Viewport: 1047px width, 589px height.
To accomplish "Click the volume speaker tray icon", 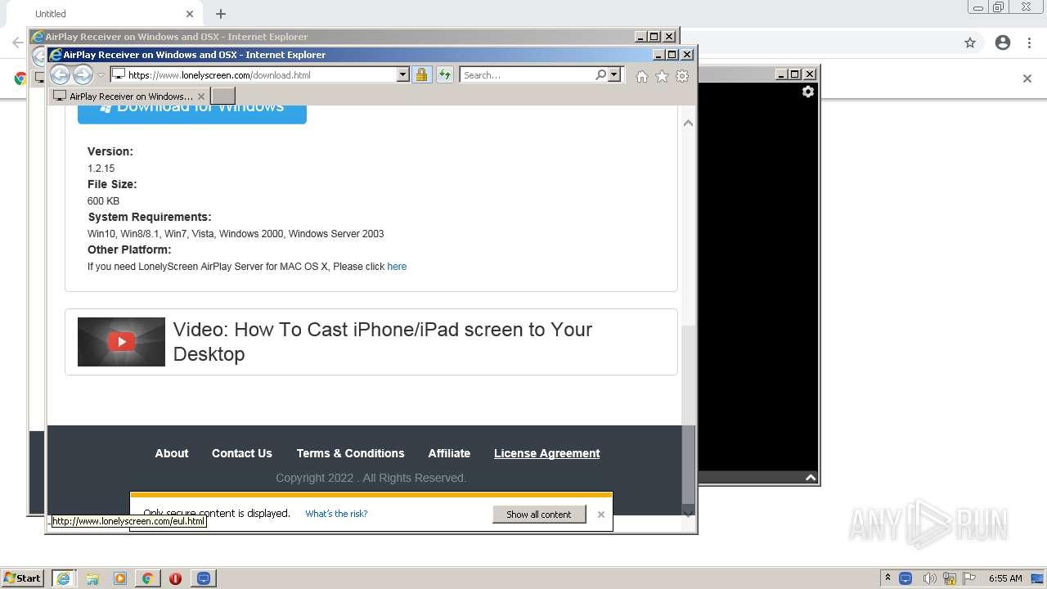I will (x=929, y=578).
